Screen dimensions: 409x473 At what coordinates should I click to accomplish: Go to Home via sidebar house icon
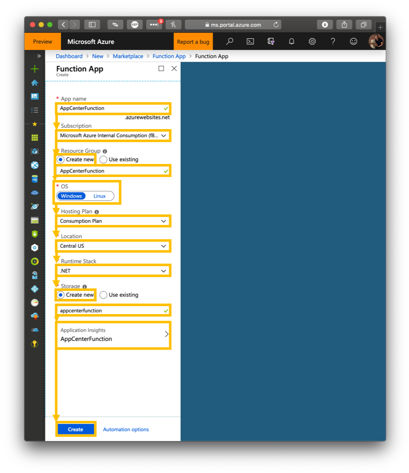click(x=35, y=83)
